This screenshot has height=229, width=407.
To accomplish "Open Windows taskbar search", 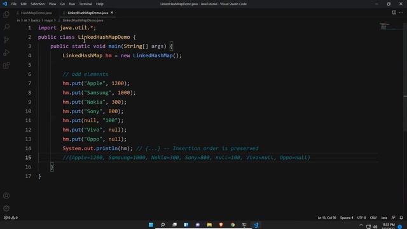I will coord(163,225).
